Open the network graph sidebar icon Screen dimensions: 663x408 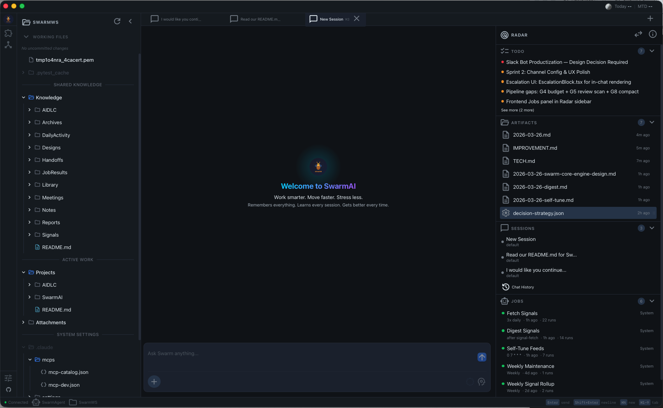[8, 45]
